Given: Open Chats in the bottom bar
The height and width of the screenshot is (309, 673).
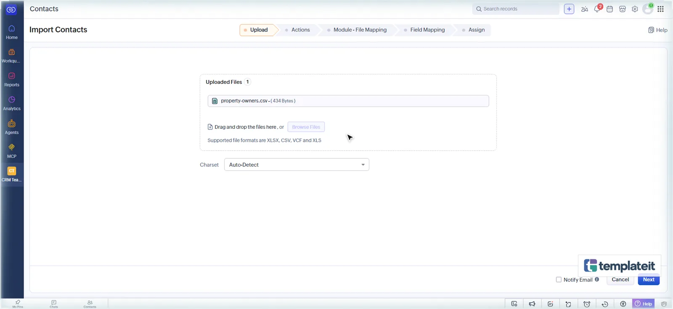Looking at the screenshot, I should [54, 304].
